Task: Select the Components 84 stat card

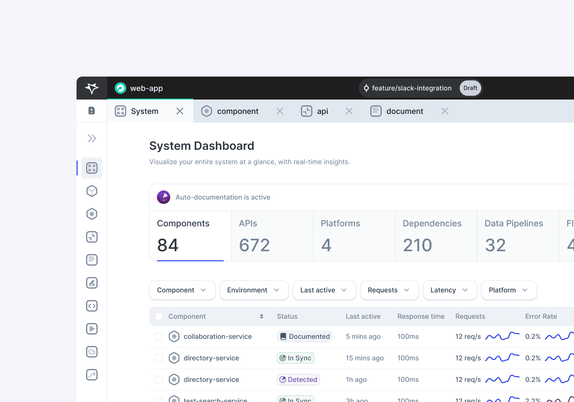Action: 190,236
